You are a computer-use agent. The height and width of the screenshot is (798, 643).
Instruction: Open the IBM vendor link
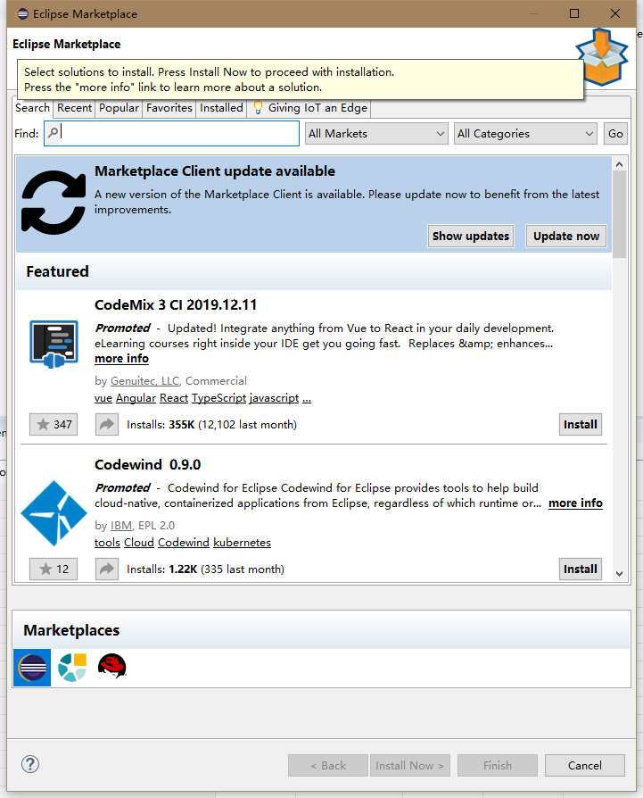[121, 525]
